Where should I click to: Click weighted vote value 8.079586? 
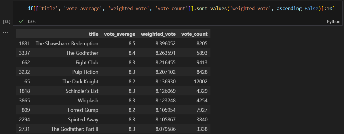pyautogui.click(x=166, y=129)
